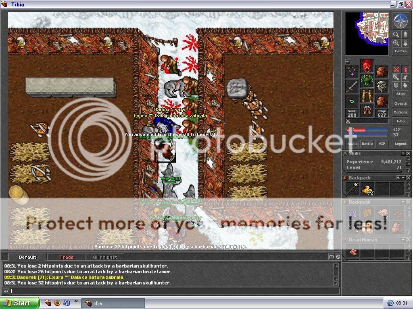The image size is (413, 309).
Task: Collapse the inventory panel with minus button
Action: [x=348, y=61]
